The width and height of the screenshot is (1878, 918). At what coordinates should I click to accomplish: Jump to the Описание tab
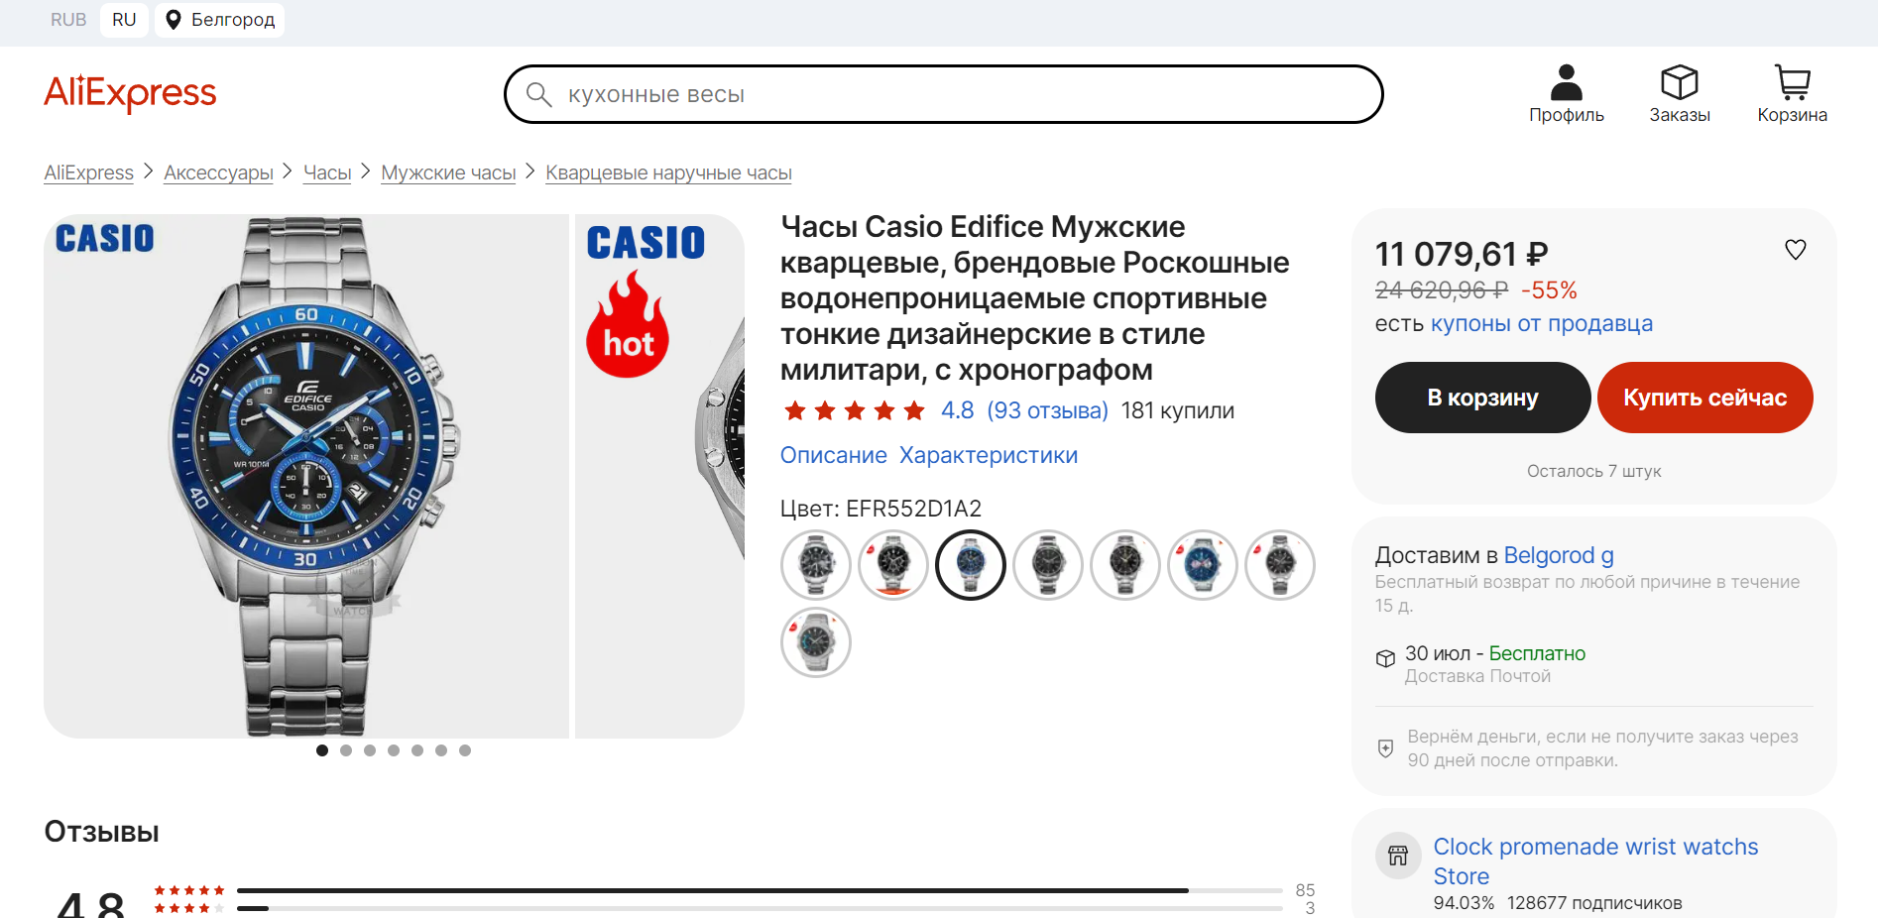click(x=833, y=455)
